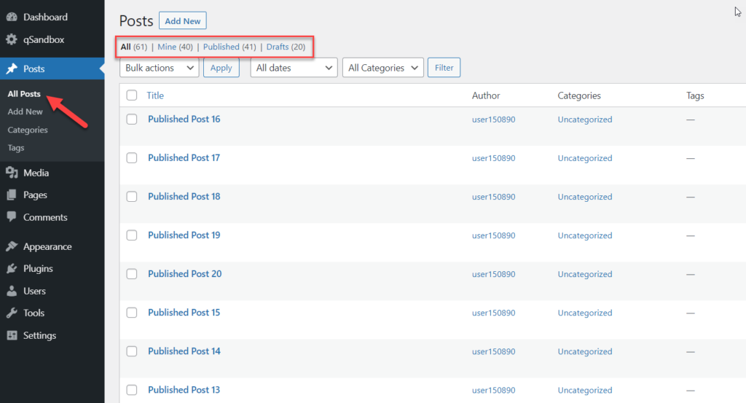Click the Users person icon
The image size is (746, 403).
pyautogui.click(x=12, y=291)
